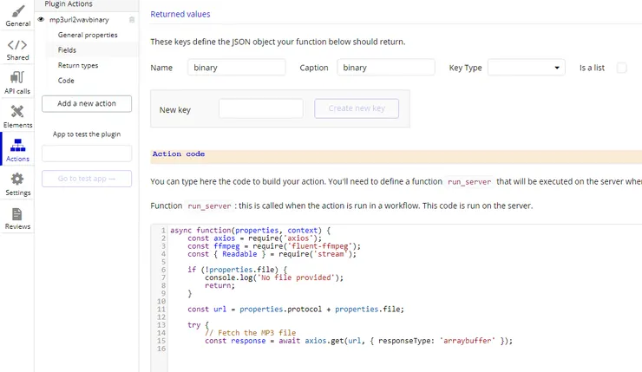Viewport: 642px width, 372px height.
Task: Open the Reviews section icon
Action: [17, 213]
